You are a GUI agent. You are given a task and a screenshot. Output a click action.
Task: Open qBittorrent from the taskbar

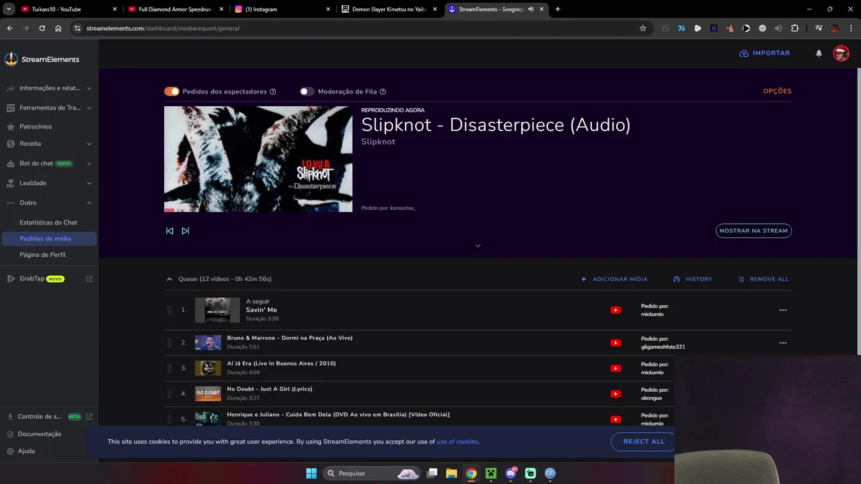550,473
